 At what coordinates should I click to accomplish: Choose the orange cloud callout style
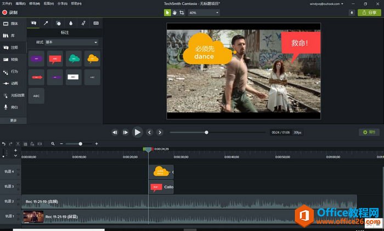coord(93,58)
